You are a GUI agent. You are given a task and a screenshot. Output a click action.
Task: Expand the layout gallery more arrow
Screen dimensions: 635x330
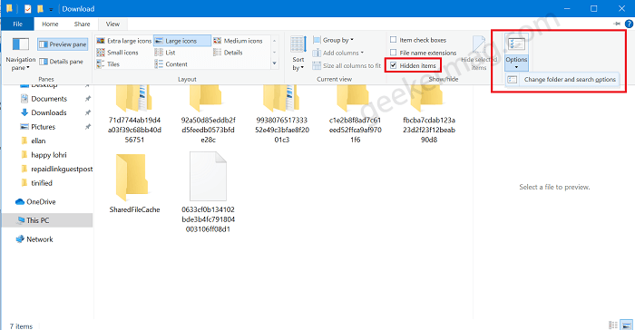(275, 63)
